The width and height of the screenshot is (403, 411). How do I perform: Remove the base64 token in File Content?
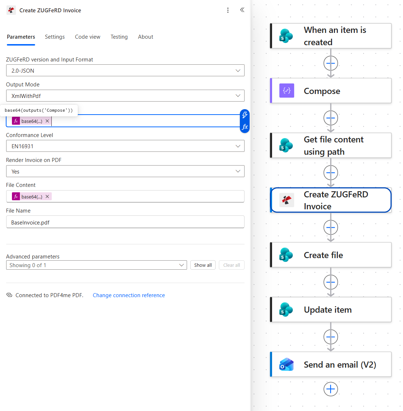point(47,197)
